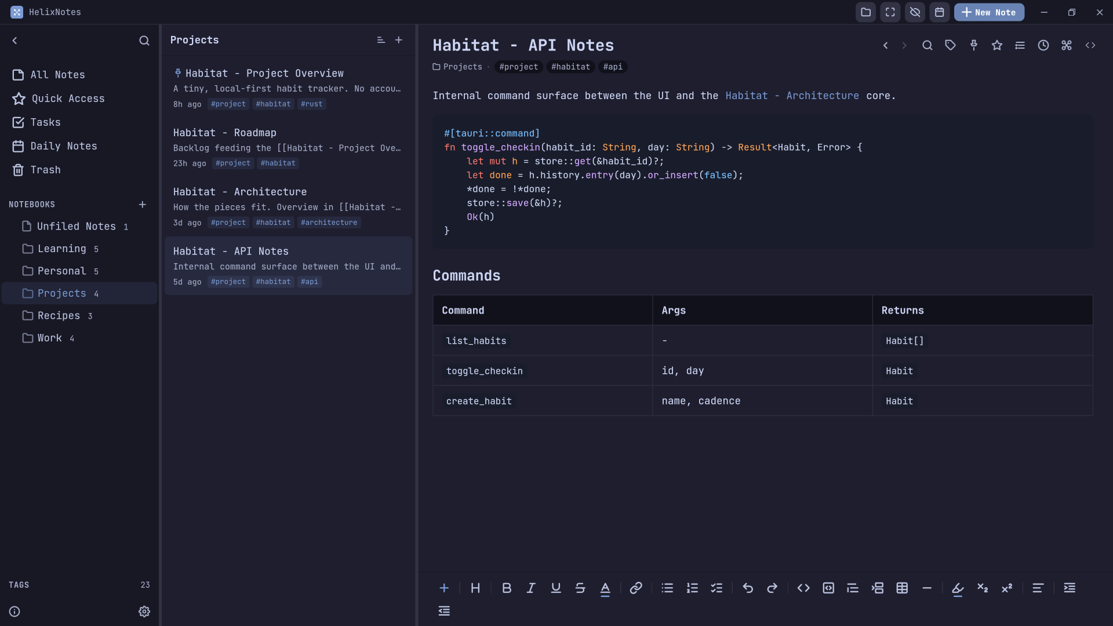Open the info icon at sidebar bottom
1113x626 pixels.
(14, 612)
